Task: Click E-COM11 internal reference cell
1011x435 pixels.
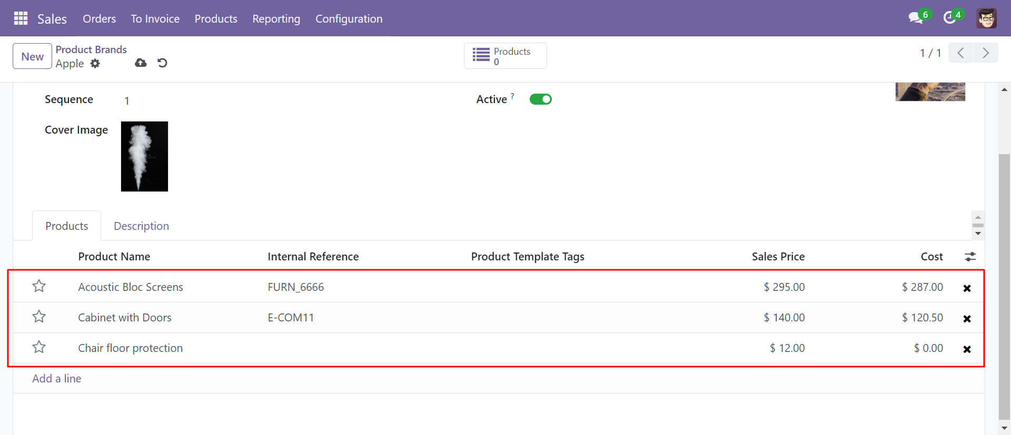Action: [x=291, y=318]
